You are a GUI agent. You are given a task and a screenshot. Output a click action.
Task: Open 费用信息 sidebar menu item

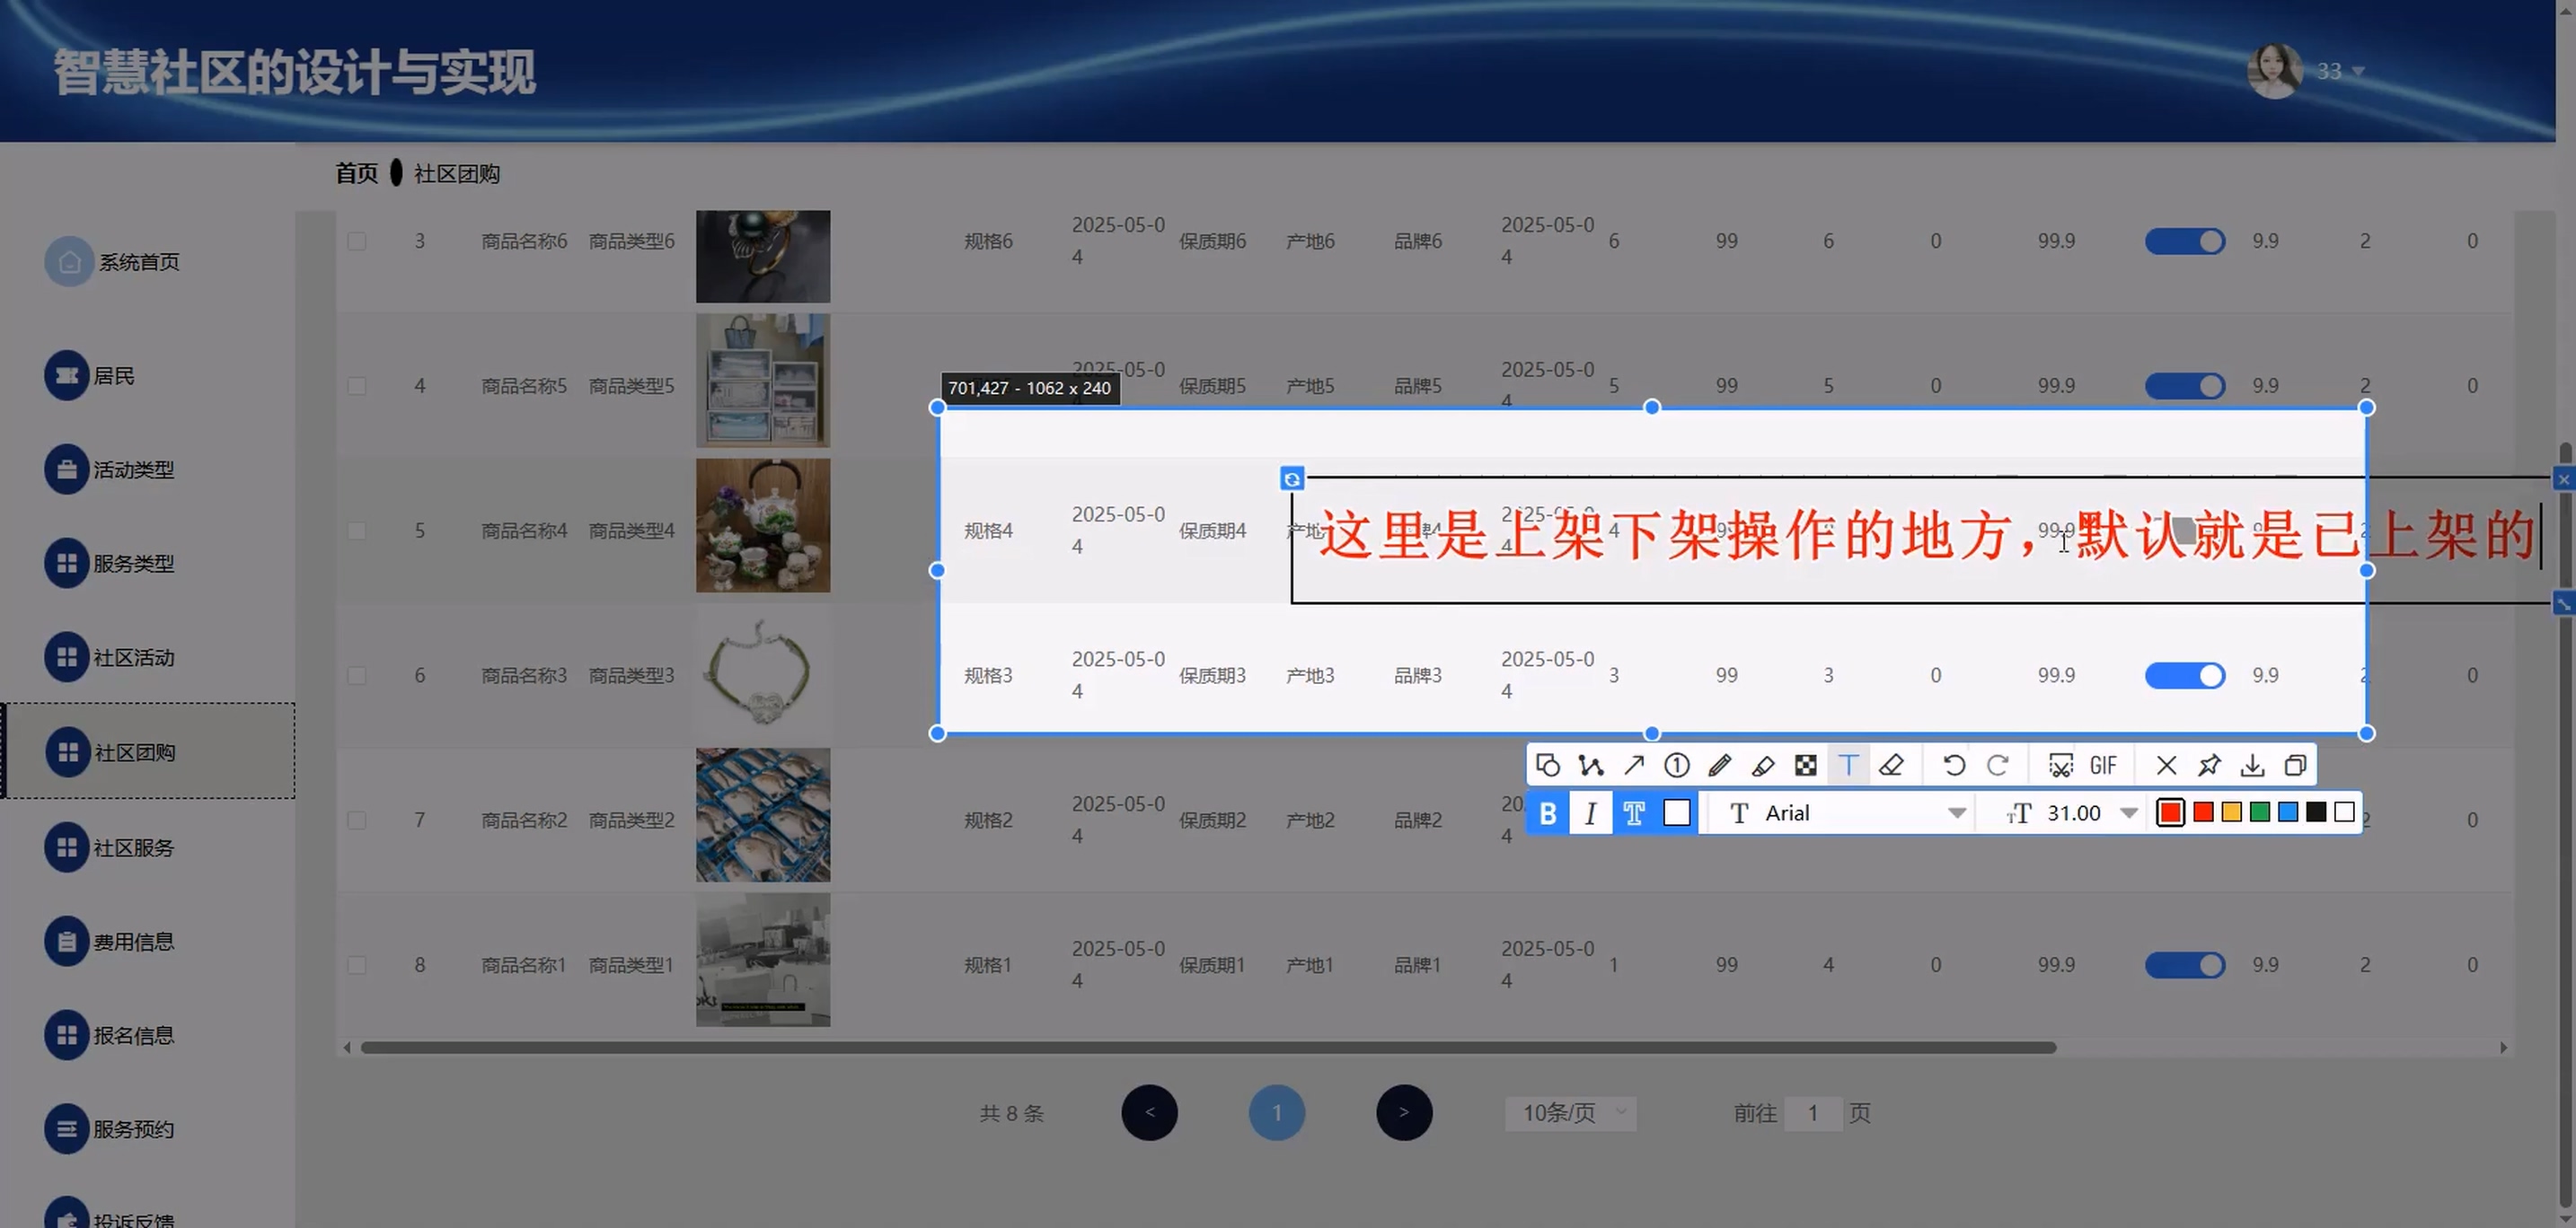133,943
